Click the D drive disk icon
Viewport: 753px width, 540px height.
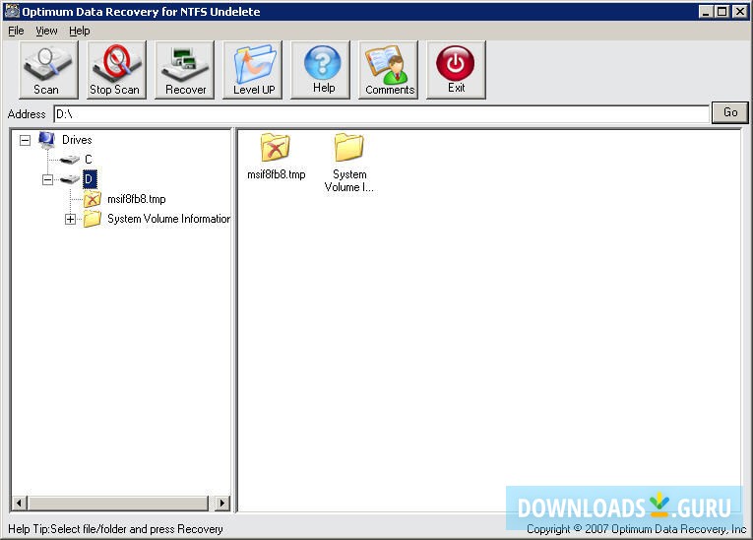pyautogui.click(x=71, y=179)
